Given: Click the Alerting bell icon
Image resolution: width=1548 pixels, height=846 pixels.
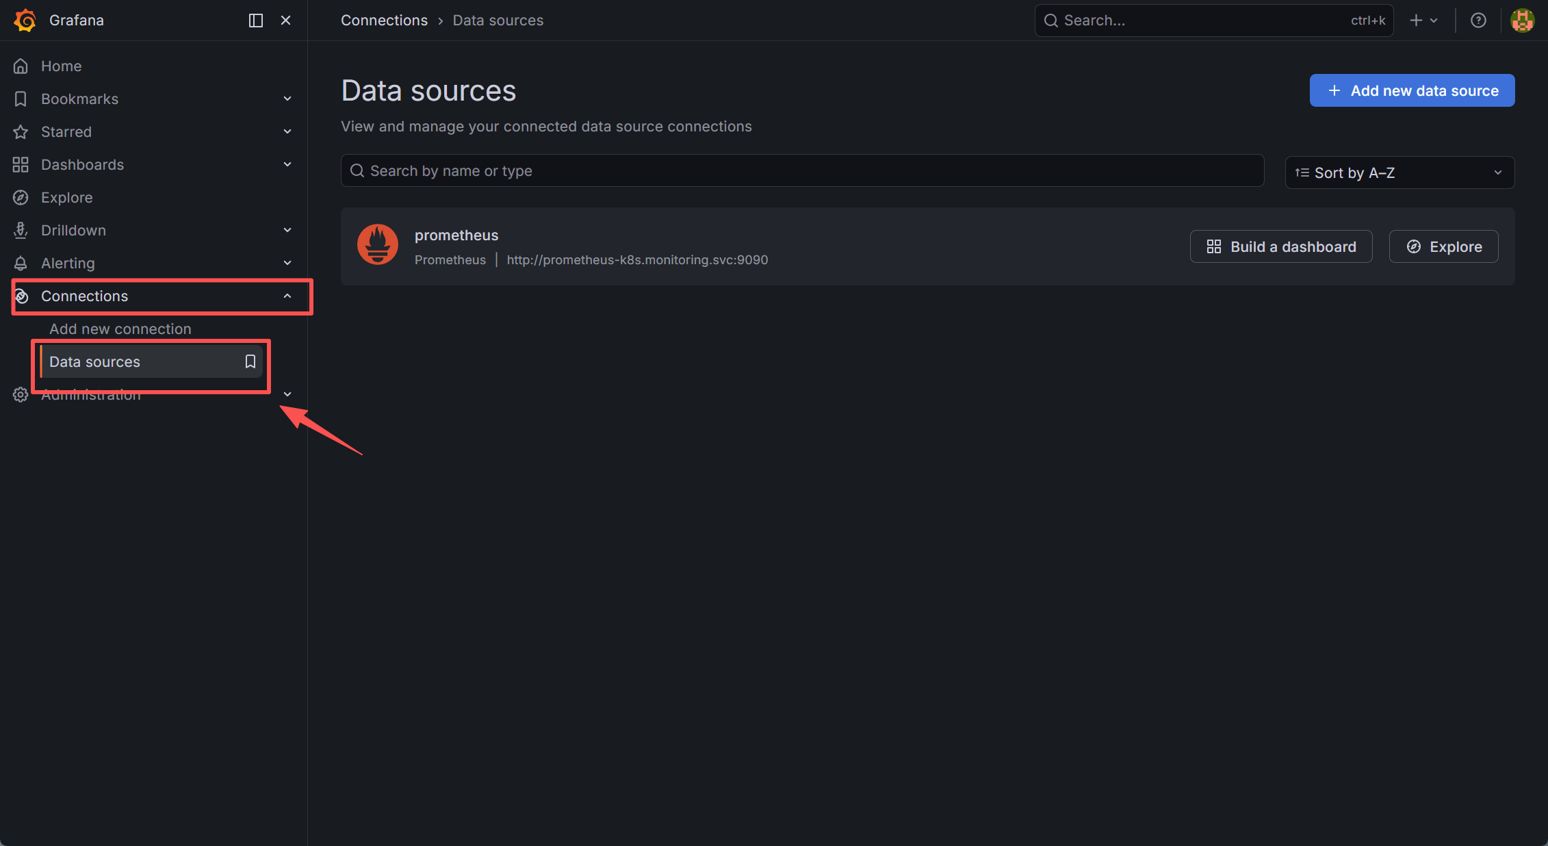Looking at the screenshot, I should click(21, 264).
